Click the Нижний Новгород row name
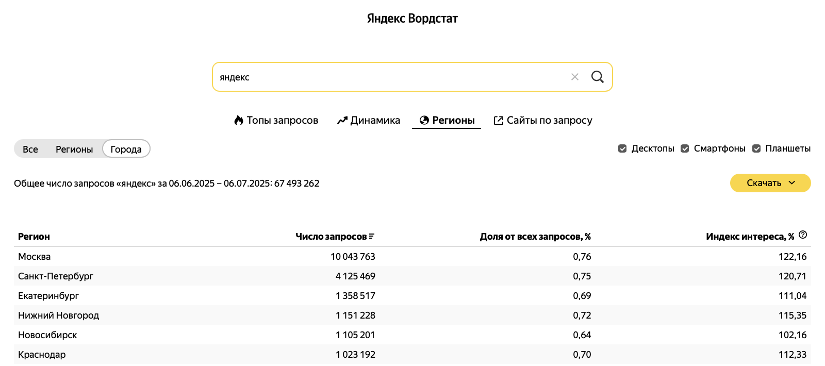Viewport: 825px width, 366px height. tap(59, 315)
